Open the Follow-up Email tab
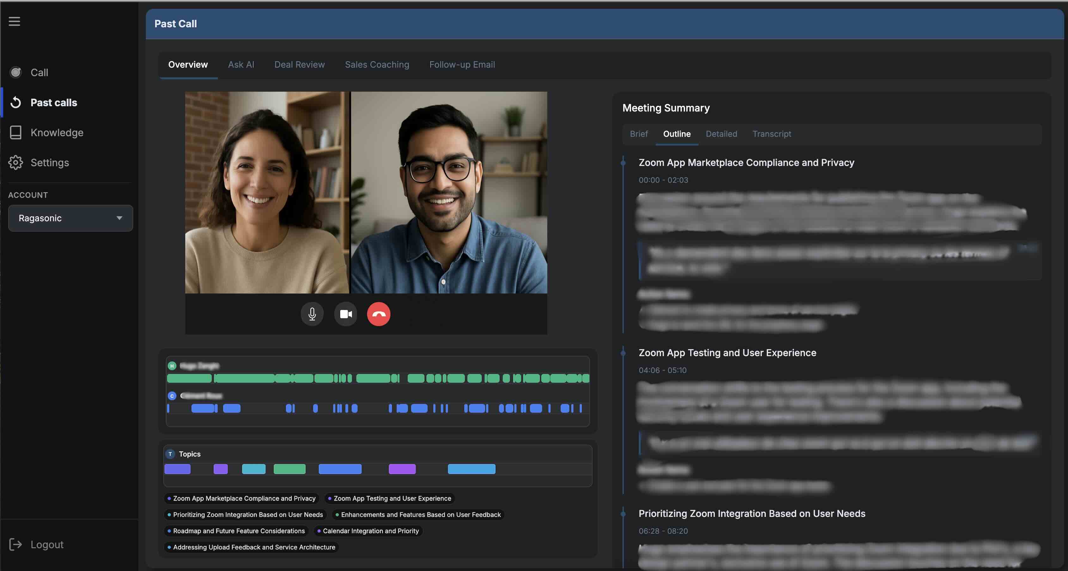The height and width of the screenshot is (571, 1068). click(462, 65)
